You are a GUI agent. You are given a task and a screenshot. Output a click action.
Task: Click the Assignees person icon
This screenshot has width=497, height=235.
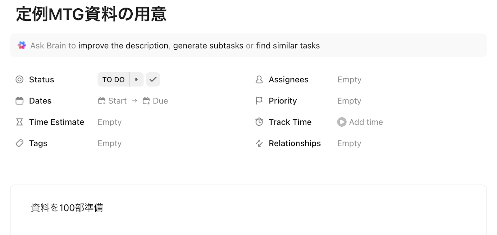[x=259, y=79]
